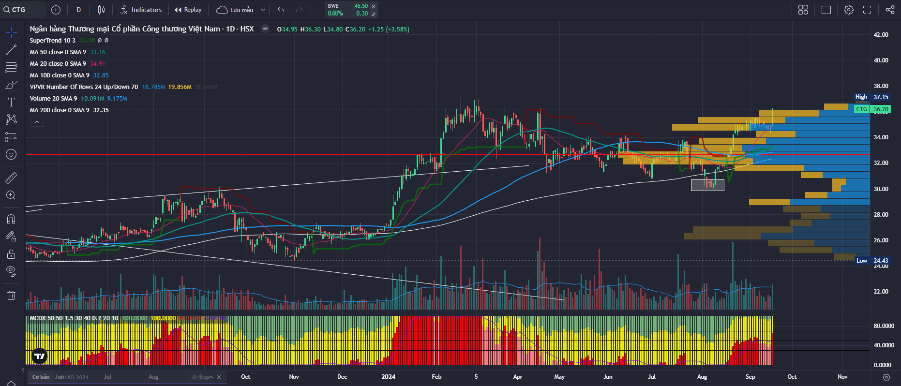Open the H KD 2024 tab
Image resolution: width=901 pixels, height=386 pixels.
(75, 377)
